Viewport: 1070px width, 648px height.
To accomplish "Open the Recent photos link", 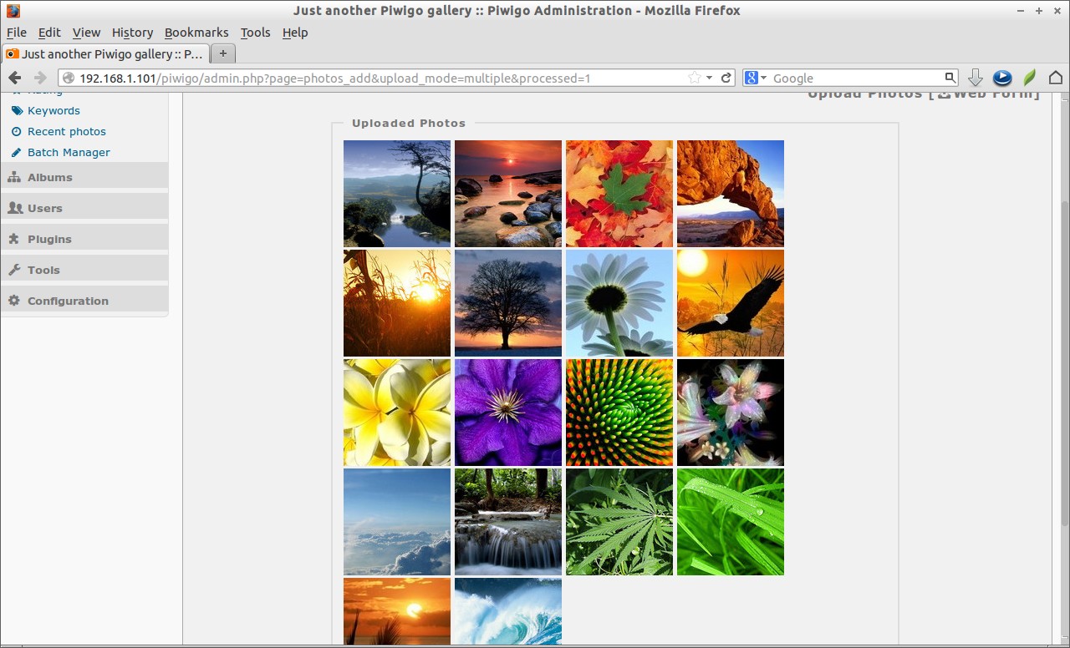I will click(x=67, y=131).
